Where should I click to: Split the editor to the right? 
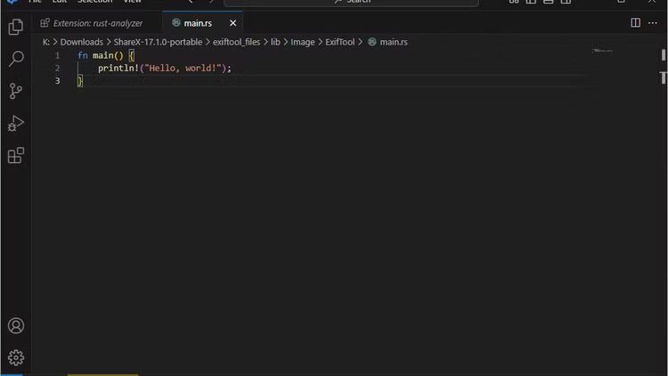click(x=635, y=23)
